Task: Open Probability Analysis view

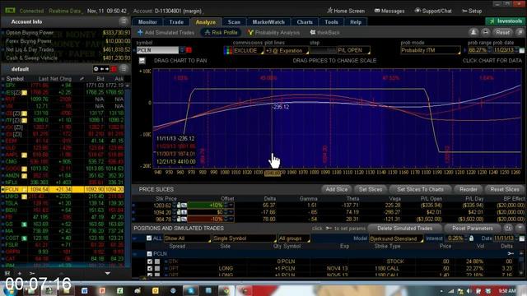Action: 273,33
